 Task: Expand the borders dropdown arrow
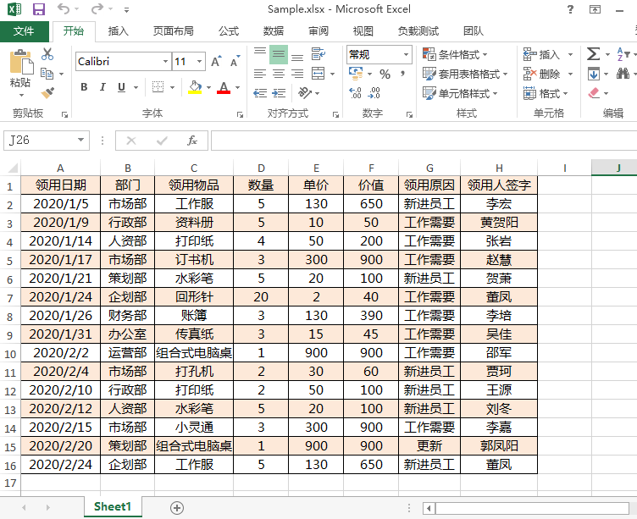pyautogui.click(x=172, y=87)
